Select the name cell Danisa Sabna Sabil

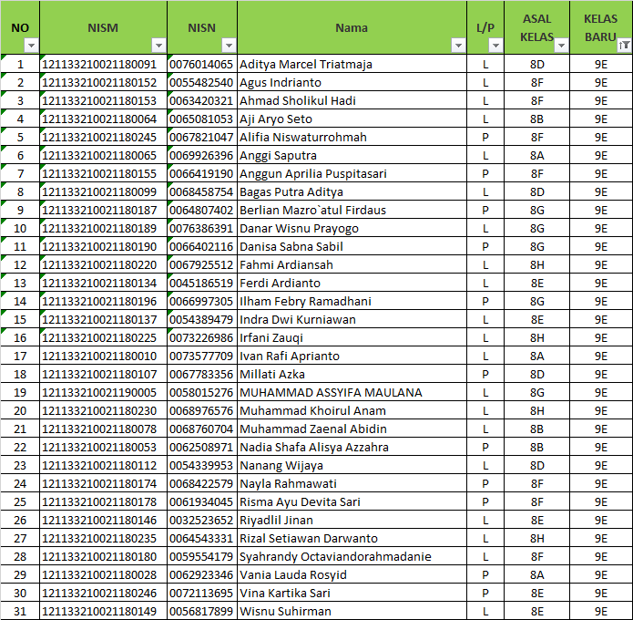(352, 246)
